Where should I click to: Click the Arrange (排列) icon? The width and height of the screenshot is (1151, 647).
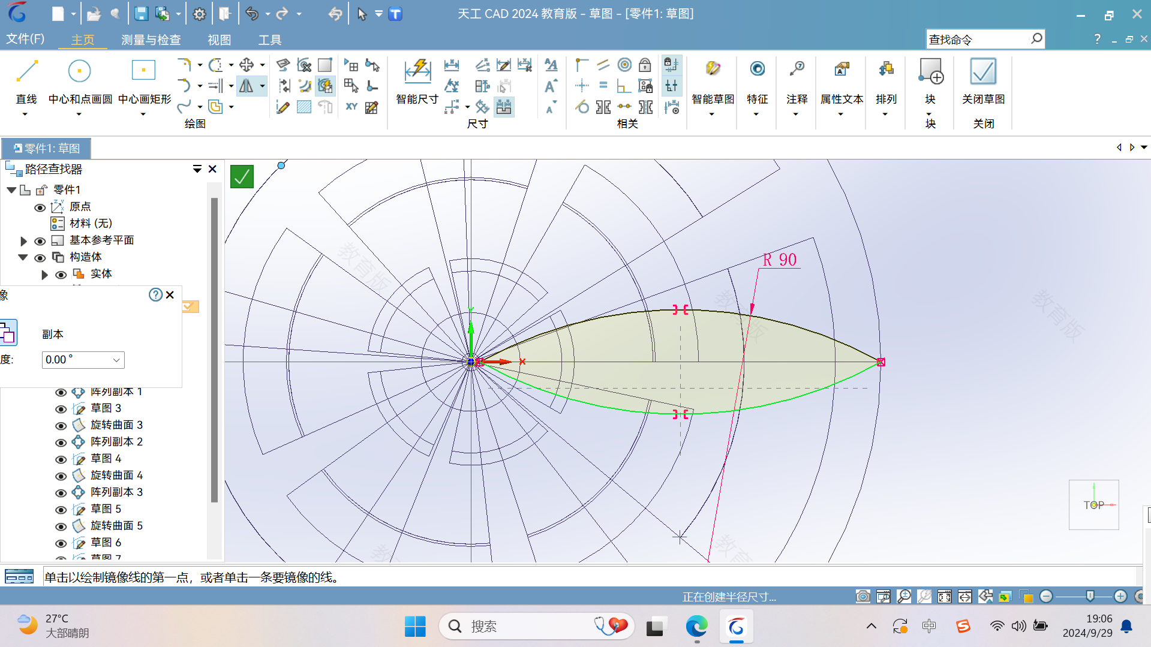[886, 69]
